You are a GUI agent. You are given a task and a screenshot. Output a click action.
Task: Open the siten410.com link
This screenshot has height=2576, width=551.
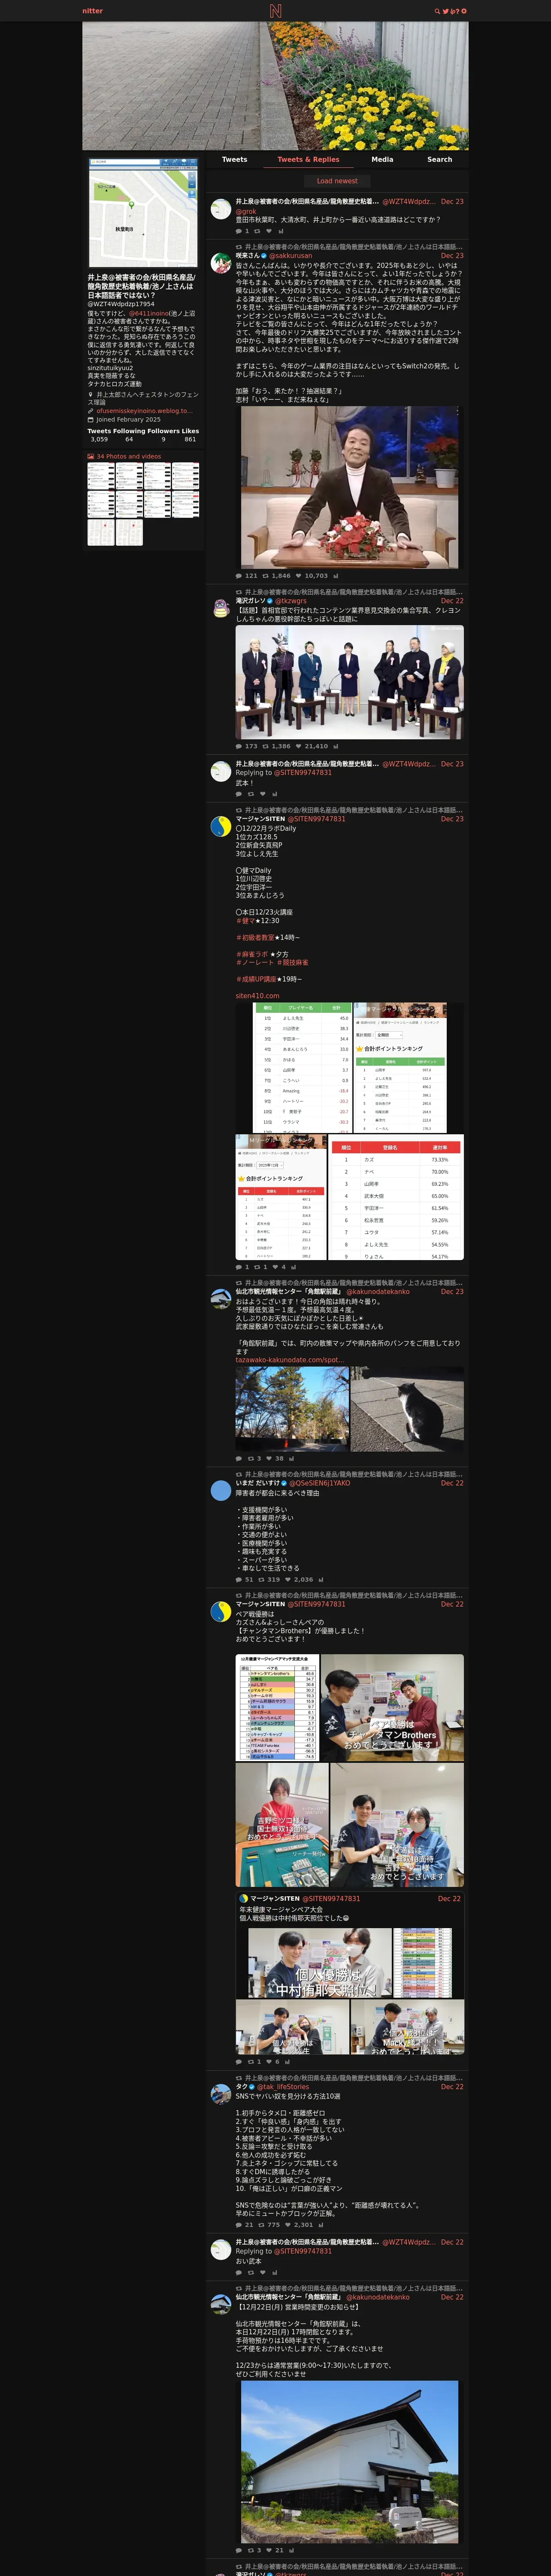(257, 996)
